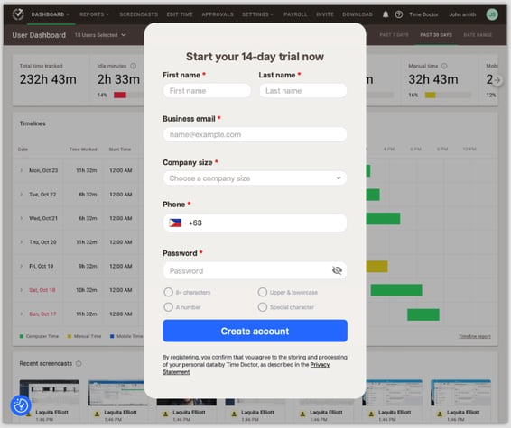The height and width of the screenshot is (428, 511).
Task: Click the stats cards next arrow
Action: [x=497, y=80]
